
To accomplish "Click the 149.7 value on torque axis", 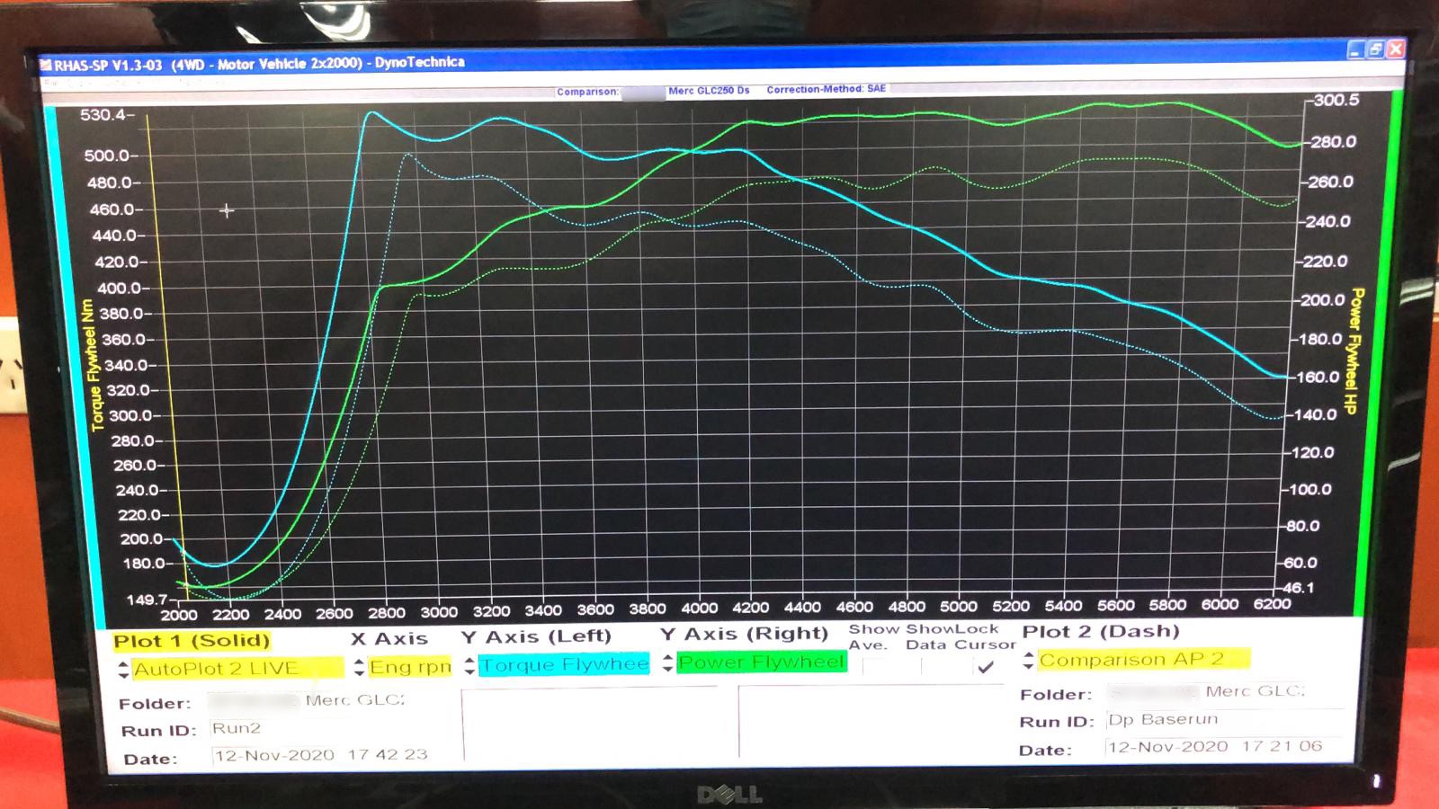I will click(x=147, y=600).
